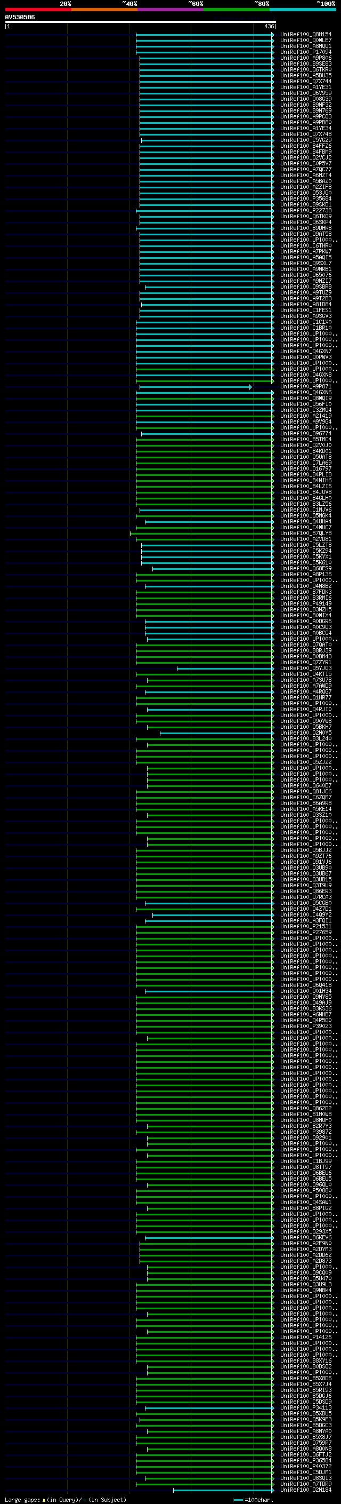Click the white AV530506 query bar
The height and width of the screenshot is (1504, 341).
click(141, 21)
